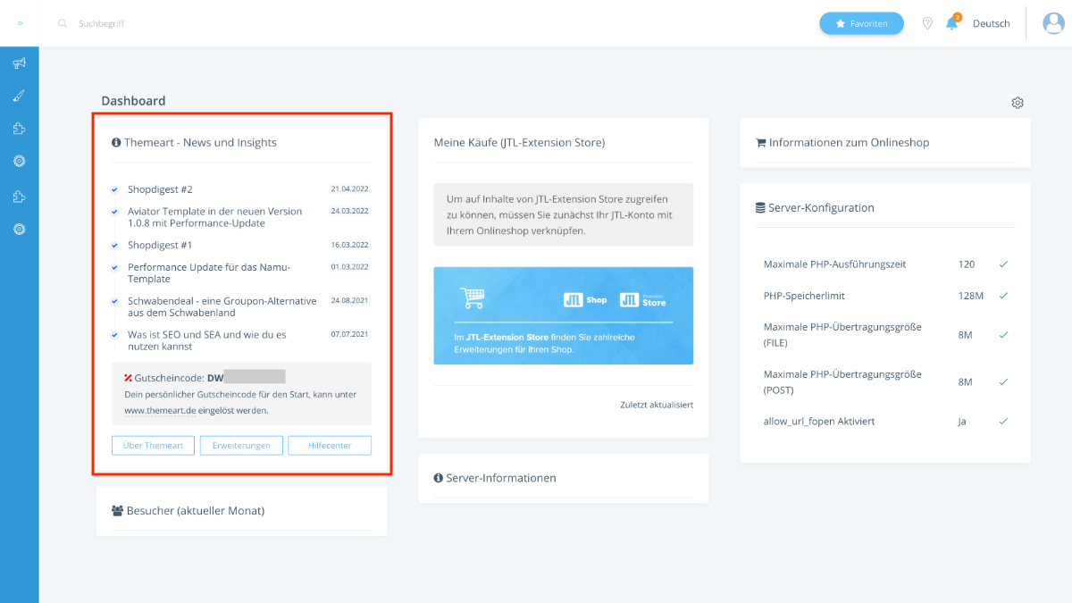Click the magnifier search icon
Image resolution: width=1072 pixels, height=603 pixels.
pos(63,24)
